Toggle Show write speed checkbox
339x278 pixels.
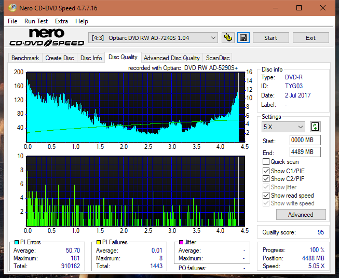click(x=266, y=203)
